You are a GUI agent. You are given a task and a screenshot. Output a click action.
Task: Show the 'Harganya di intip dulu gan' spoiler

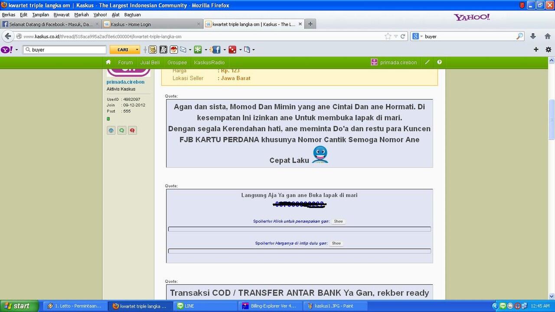pyautogui.click(x=336, y=244)
